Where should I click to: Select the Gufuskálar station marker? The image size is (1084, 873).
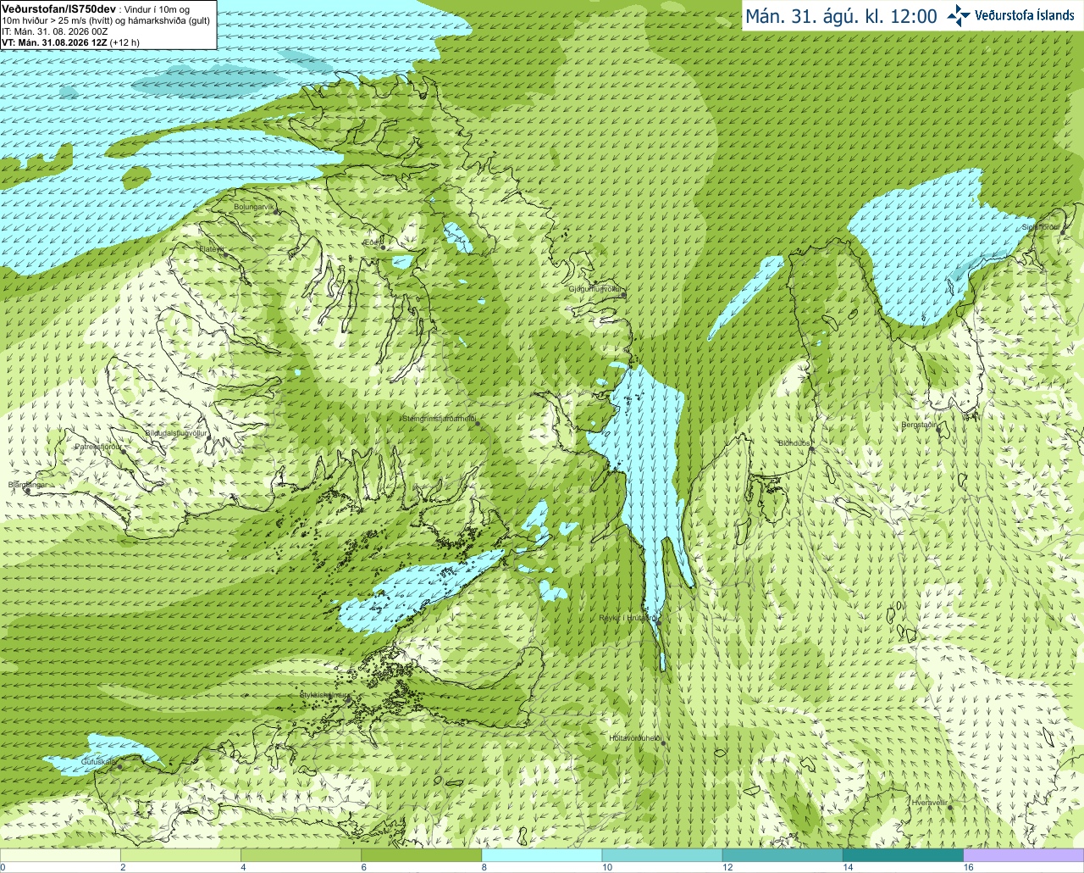(119, 766)
